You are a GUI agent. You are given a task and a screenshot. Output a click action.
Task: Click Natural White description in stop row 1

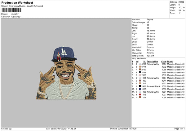pos(153,64)
